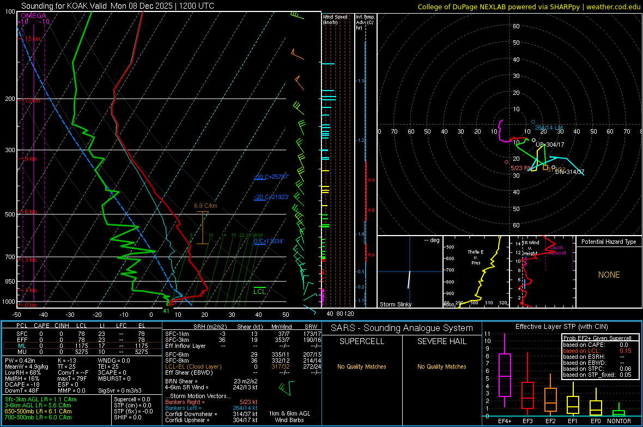The height and width of the screenshot is (427, 643).
Task: Click the 0 C=13034' freezing level label
Action: click(x=269, y=241)
